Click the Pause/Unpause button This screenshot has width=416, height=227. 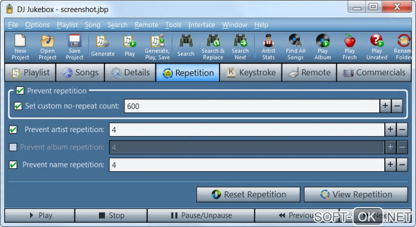[201, 215]
